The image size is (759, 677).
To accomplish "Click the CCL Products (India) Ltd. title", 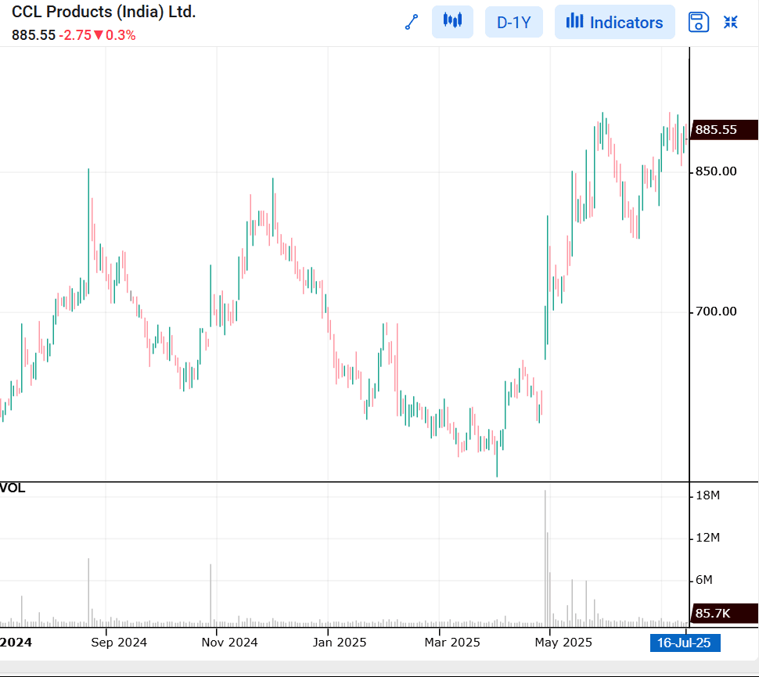I will (x=103, y=12).
